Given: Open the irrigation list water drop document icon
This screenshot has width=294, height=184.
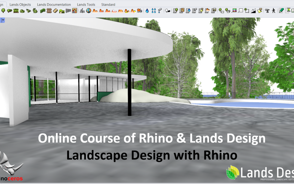Looking at the screenshot, I should pos(188,11).
